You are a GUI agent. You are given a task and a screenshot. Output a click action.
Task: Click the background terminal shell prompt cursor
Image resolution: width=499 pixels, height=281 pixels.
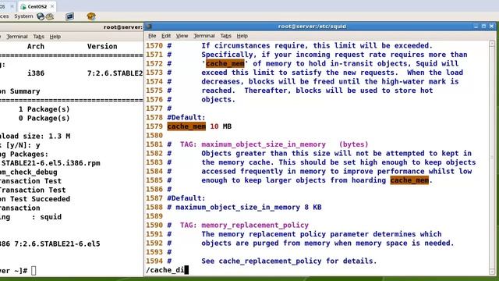34,271
